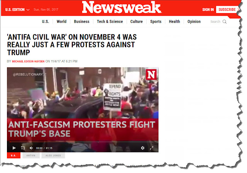Viewport: 247px width, 173px height.
Task: Select the Opinion menu item
Action: [x=194, y=22]
